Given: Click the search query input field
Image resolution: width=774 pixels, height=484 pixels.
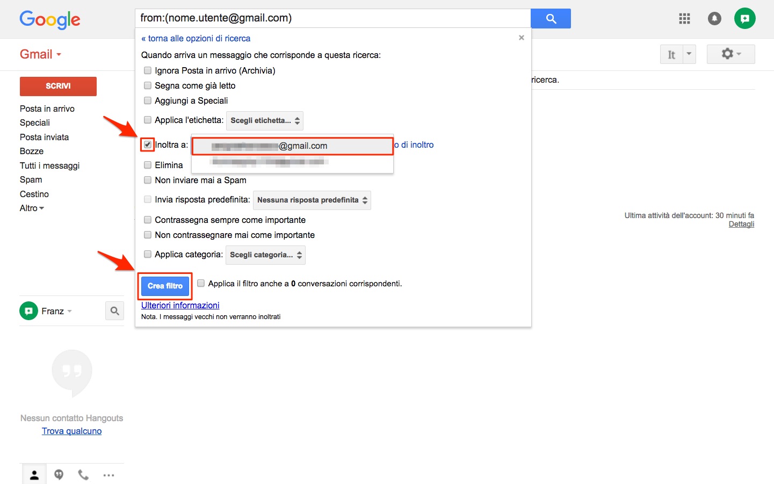Looking at the screenshot, I should point(332,18).
